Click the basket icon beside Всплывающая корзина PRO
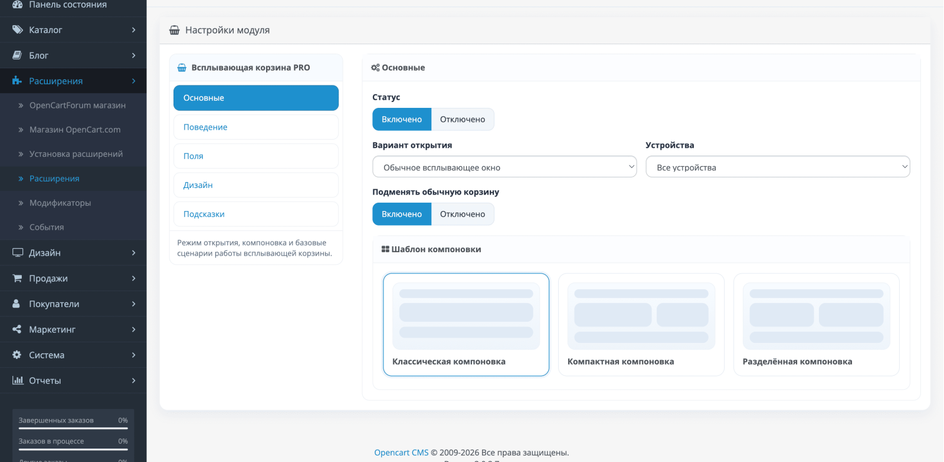This screenshot has height=462, width=944. [182, 68]
